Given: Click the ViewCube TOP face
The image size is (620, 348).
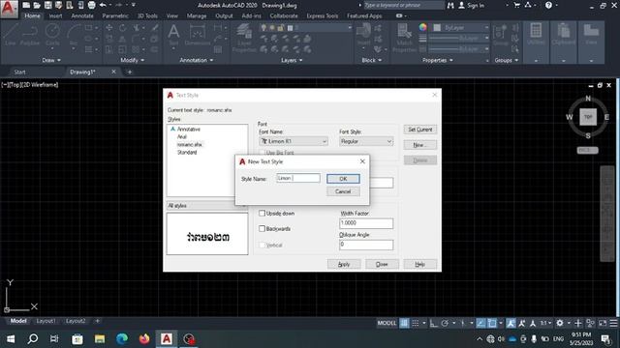Looking at the screenshot, I should point(588,117).
